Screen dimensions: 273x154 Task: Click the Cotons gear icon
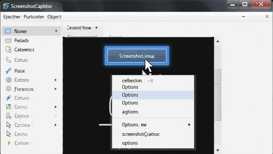tap(8, 80)
